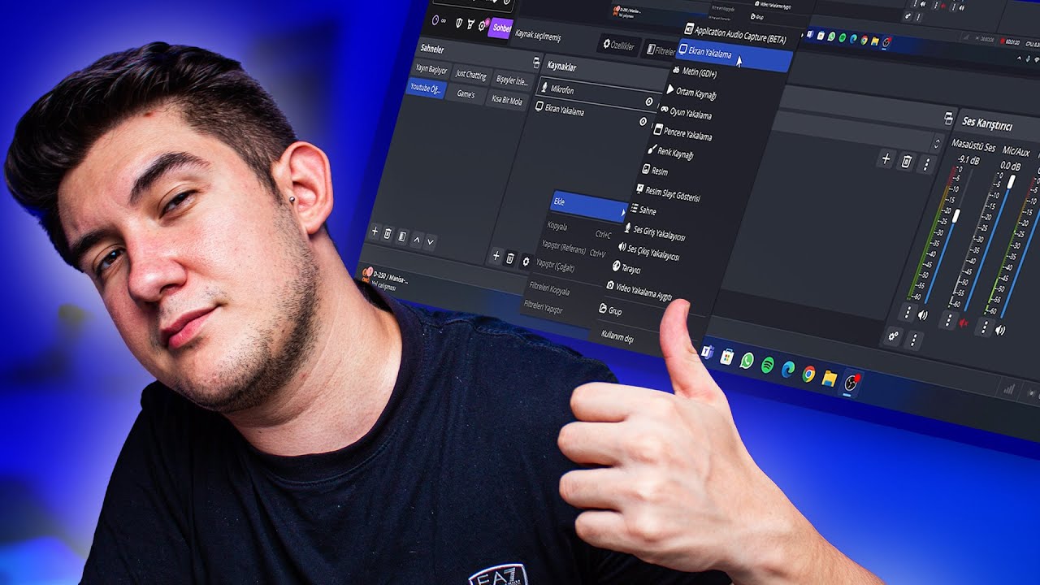The image size is (1040, 585).
Task: Open Microsoft Edge from the taskbar
Action: coord(788,369)
